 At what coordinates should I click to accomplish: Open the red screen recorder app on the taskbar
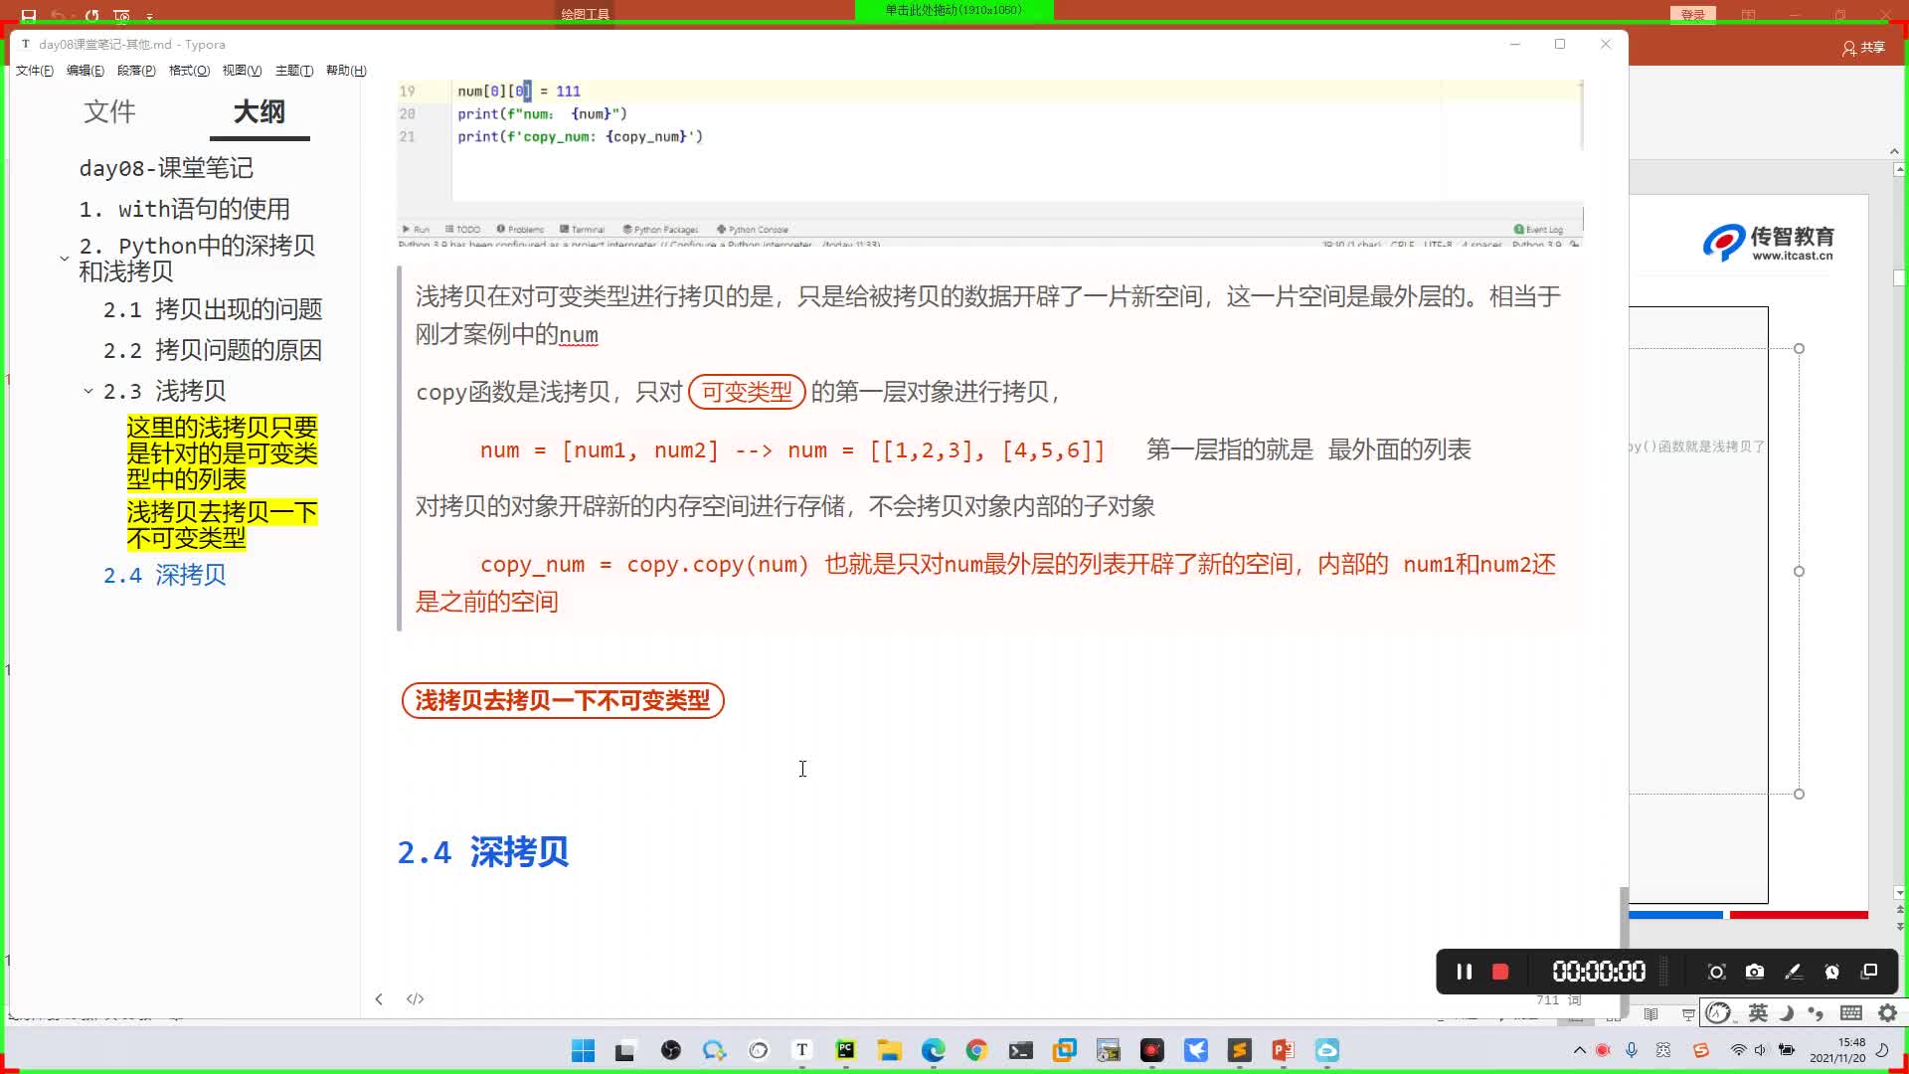pyautogui.click(x=1152, y=1050)
